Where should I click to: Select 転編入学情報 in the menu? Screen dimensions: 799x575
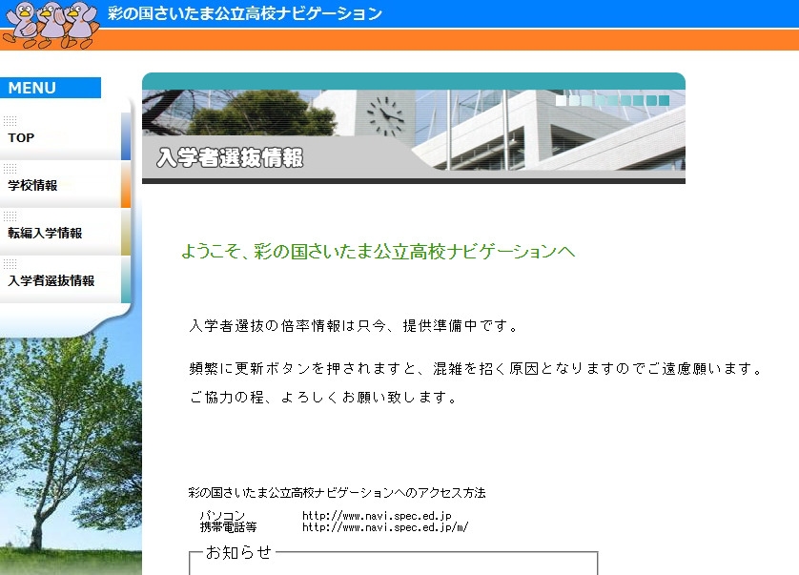65,233
